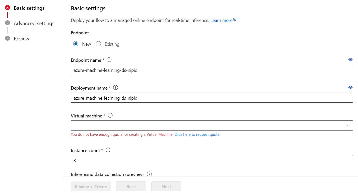358x193 pixels.
Task: Open the info tooltip for Endpoint name
Action: (x=109, y=59)
